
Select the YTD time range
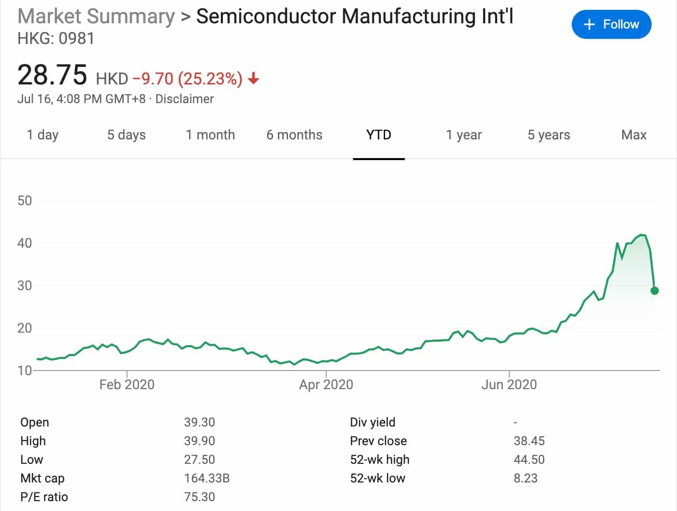point(379,135)
